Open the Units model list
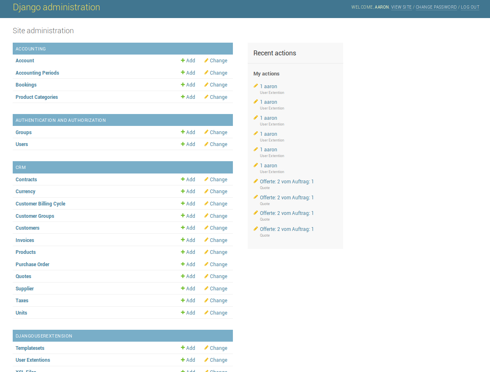The width and height of the screenshot is (490, 372). (21, 313)
